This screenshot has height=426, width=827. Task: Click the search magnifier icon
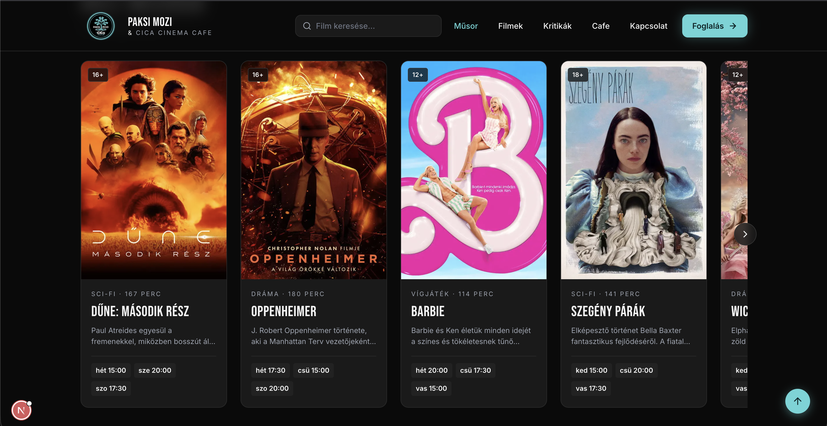pyautogui.click(x=307, y=26)
